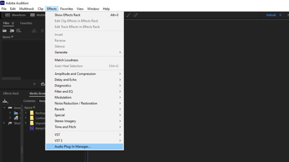Open Delay and Echo submenu
Screen dimensions: 289x162
[85, 80]
